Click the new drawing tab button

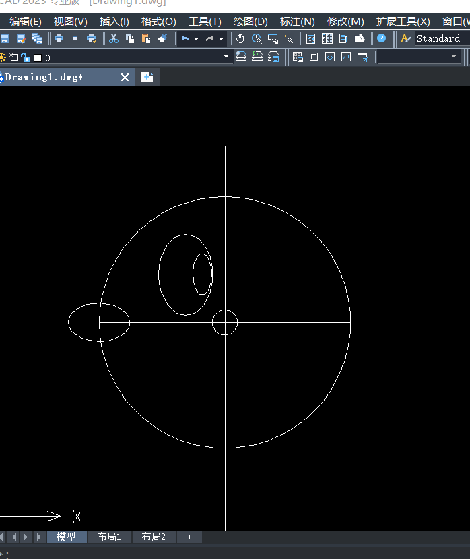click(x=147, y=77)
